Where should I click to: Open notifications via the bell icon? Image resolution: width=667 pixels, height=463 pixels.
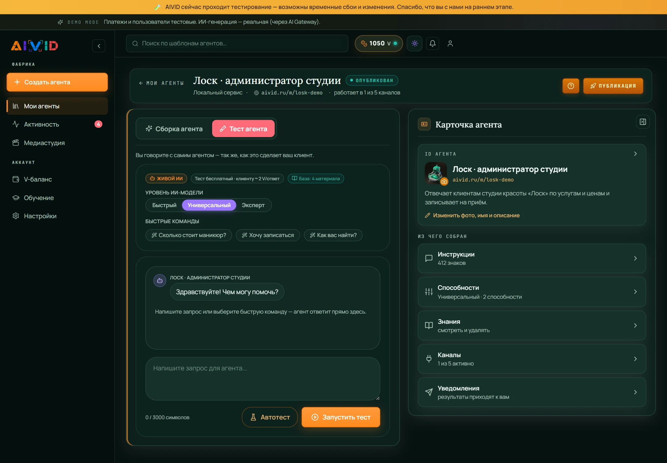coord(433,44)
